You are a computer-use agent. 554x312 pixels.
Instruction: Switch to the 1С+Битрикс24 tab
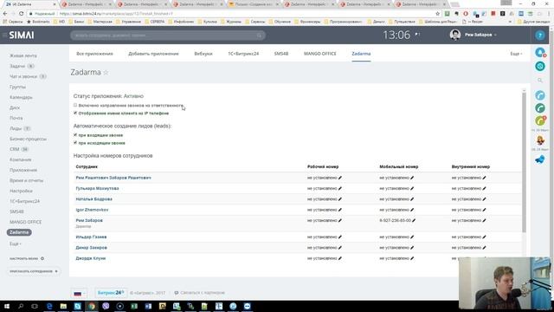243,54
